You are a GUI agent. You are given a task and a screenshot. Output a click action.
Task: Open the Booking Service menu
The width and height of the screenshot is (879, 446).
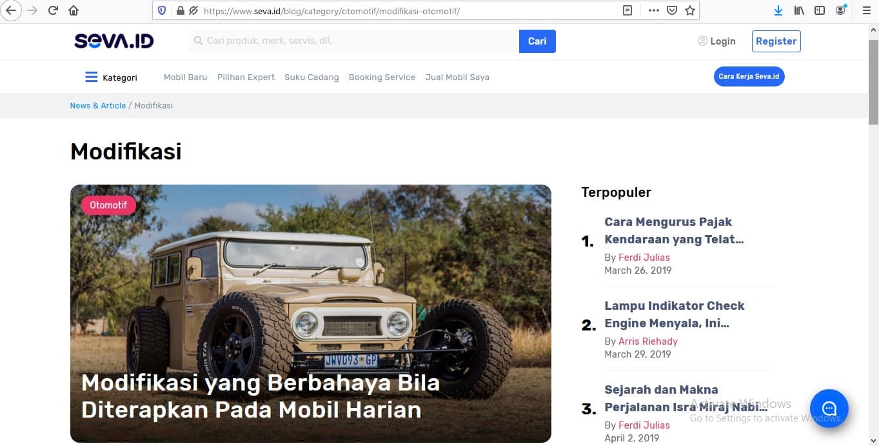point(382,77)
